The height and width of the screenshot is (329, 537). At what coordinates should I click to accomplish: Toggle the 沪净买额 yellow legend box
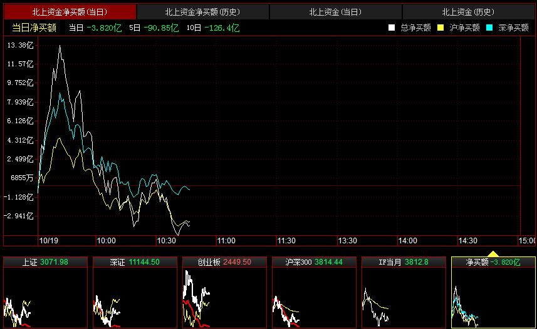[x=441, y=28]
